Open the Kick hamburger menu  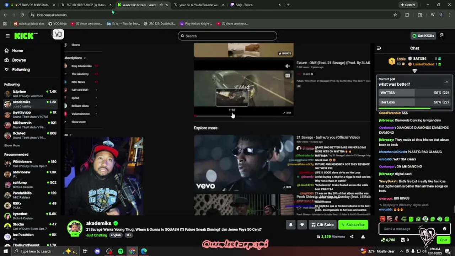click(7, 36)
